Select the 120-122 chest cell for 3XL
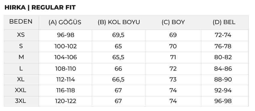Screen dimensions: 255x111 pos(65,101)
